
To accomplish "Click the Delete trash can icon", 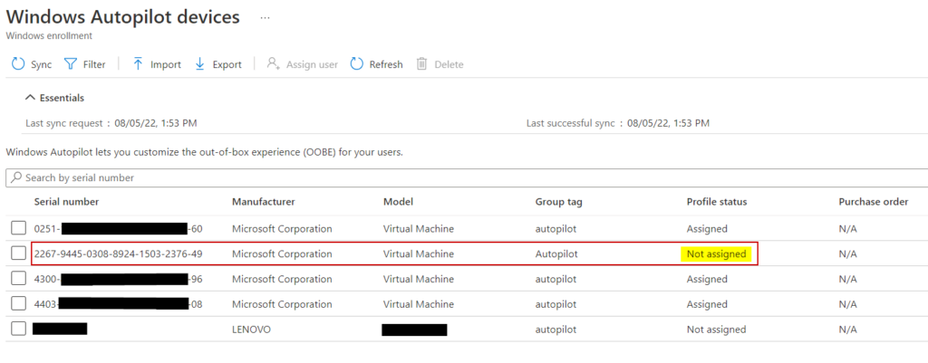I will point(421,64).
